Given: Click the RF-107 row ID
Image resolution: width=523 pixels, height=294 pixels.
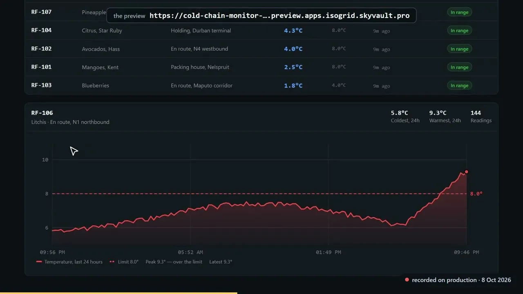Looking at the screenshot, I should point(41,12).
